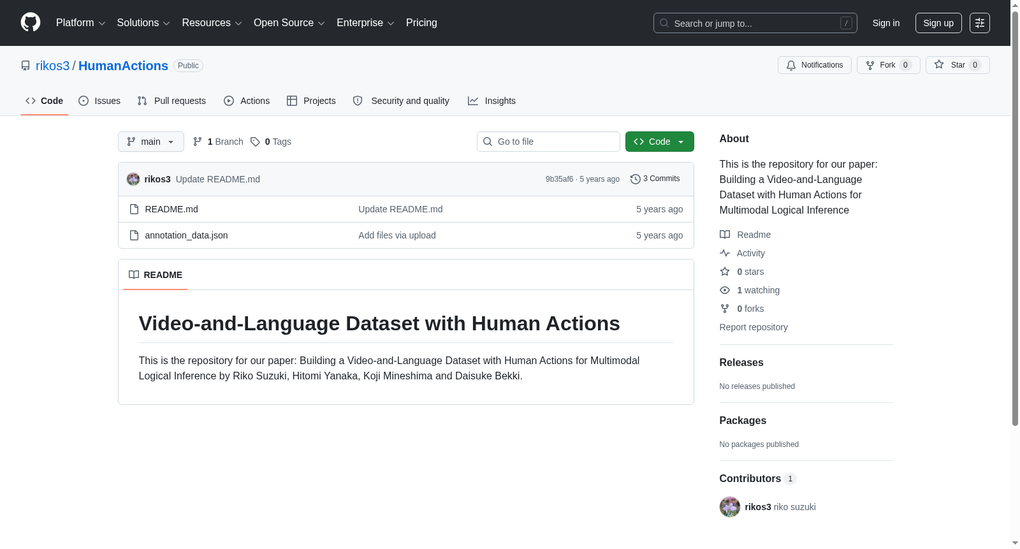Image resolution: width=1020 pixels, height=549 pixels.
Task: Jump to Readme from the About sidebar
Action: [x=745, y=235]
